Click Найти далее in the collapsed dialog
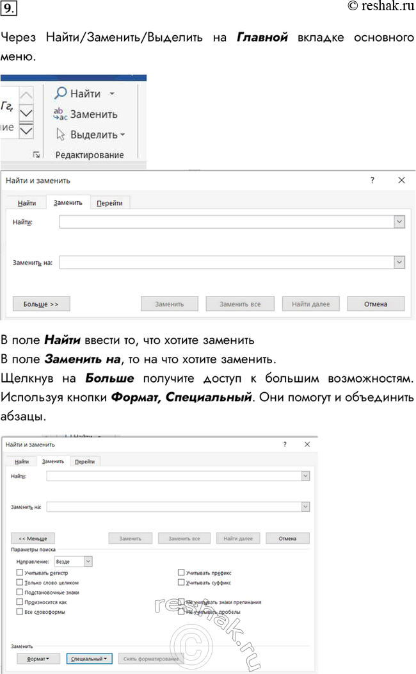 coord(311,304)
